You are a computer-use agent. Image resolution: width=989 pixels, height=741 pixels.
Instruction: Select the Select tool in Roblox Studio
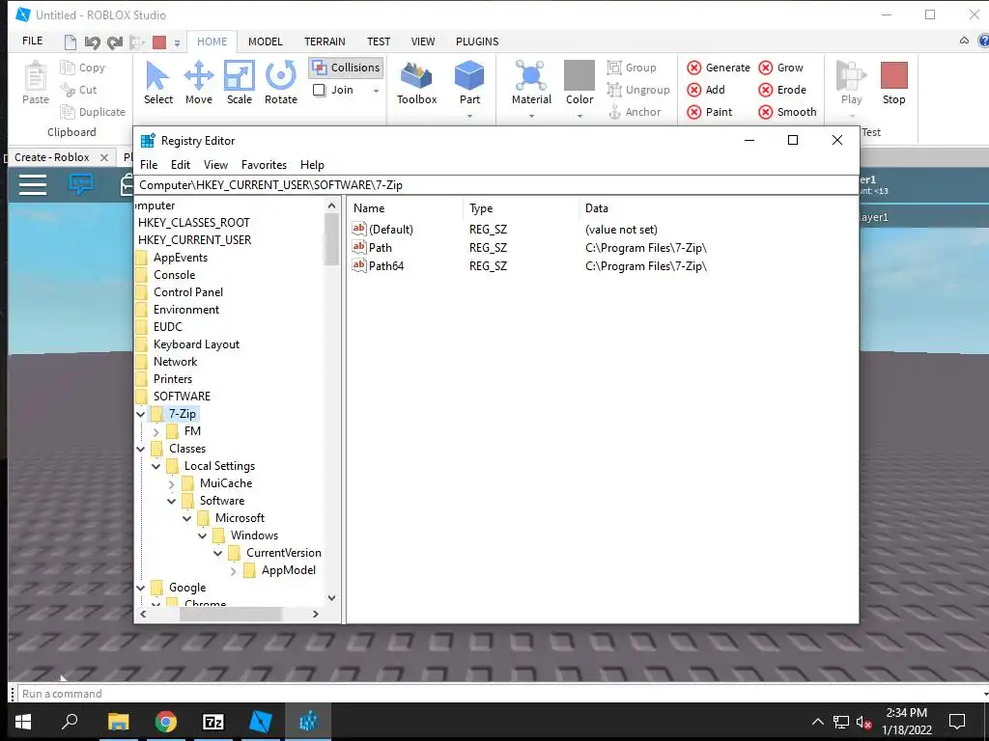click(157, 83)
